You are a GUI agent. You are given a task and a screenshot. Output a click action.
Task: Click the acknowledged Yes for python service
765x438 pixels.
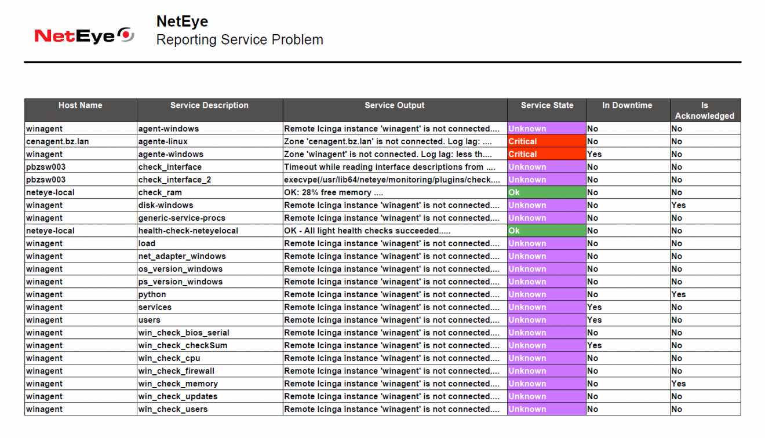(x=678, y=294)
